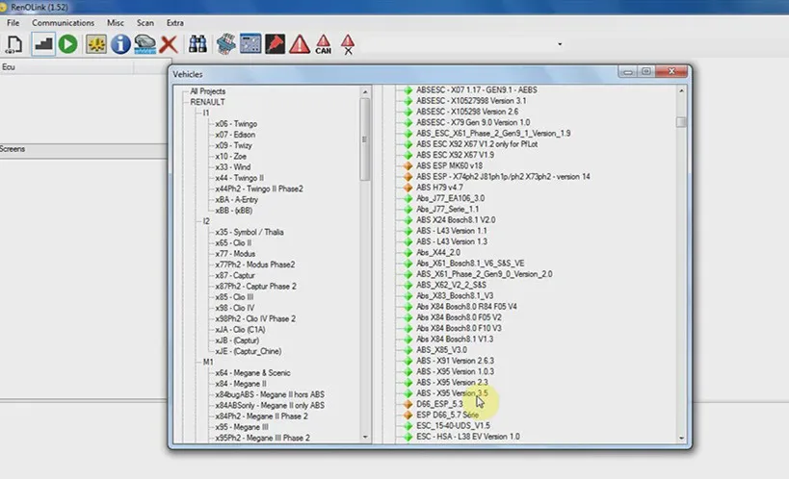Select ABS H79 v4.7 entry
Screen dimensions: 789x479
(x=439, y=187)
